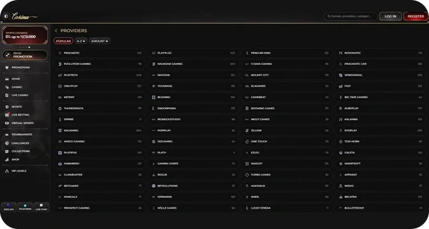Click the Betsolutions provider icon
Image resolution: width=429 pixels, height=229 pixels.
[x=154, y=186]
